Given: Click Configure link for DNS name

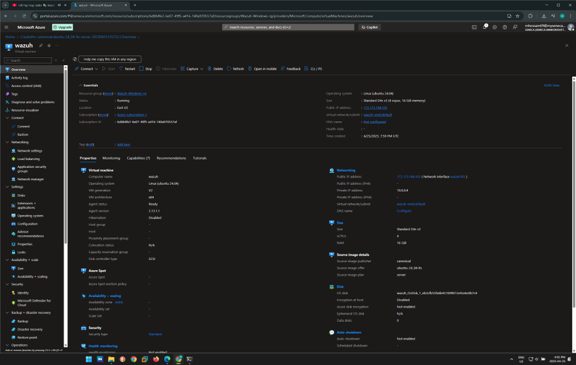Looking at the screenshot, I should 404,211.
